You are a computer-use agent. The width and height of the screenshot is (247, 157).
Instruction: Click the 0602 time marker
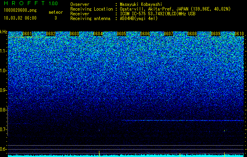click(x=51, y=34)
